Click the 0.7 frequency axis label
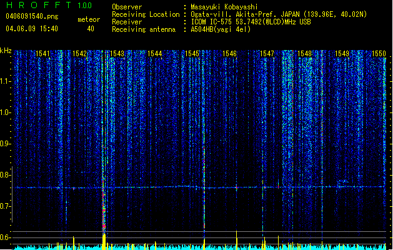This screenshot has width=393, height=250. coord(5,206)
